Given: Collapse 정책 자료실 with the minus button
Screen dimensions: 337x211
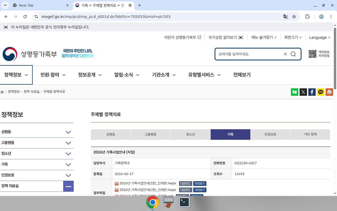Looking at the screenshot, I should tap(68, 186).
